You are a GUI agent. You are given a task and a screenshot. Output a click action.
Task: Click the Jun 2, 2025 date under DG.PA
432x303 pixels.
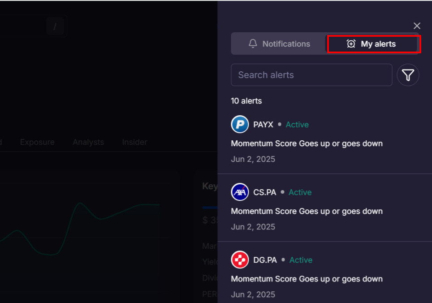(253, 295)
